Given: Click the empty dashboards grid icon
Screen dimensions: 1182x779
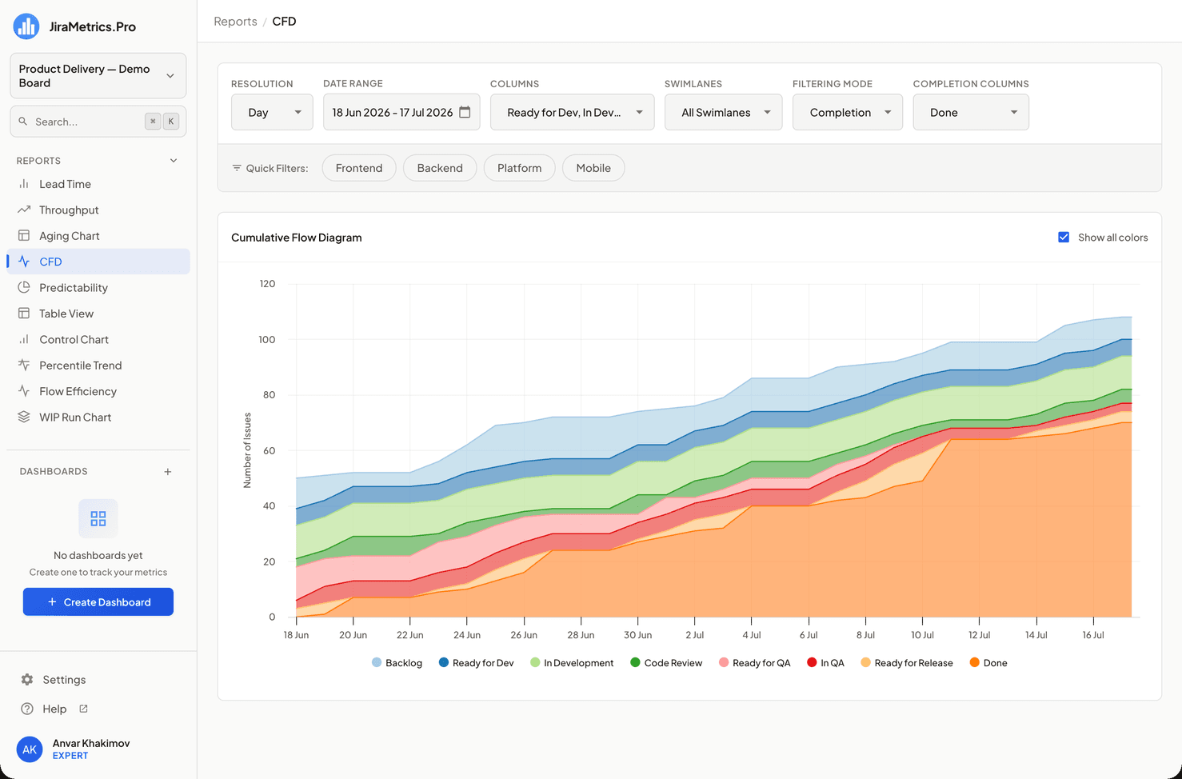Looking at the screenshot, I should point(98,519).
